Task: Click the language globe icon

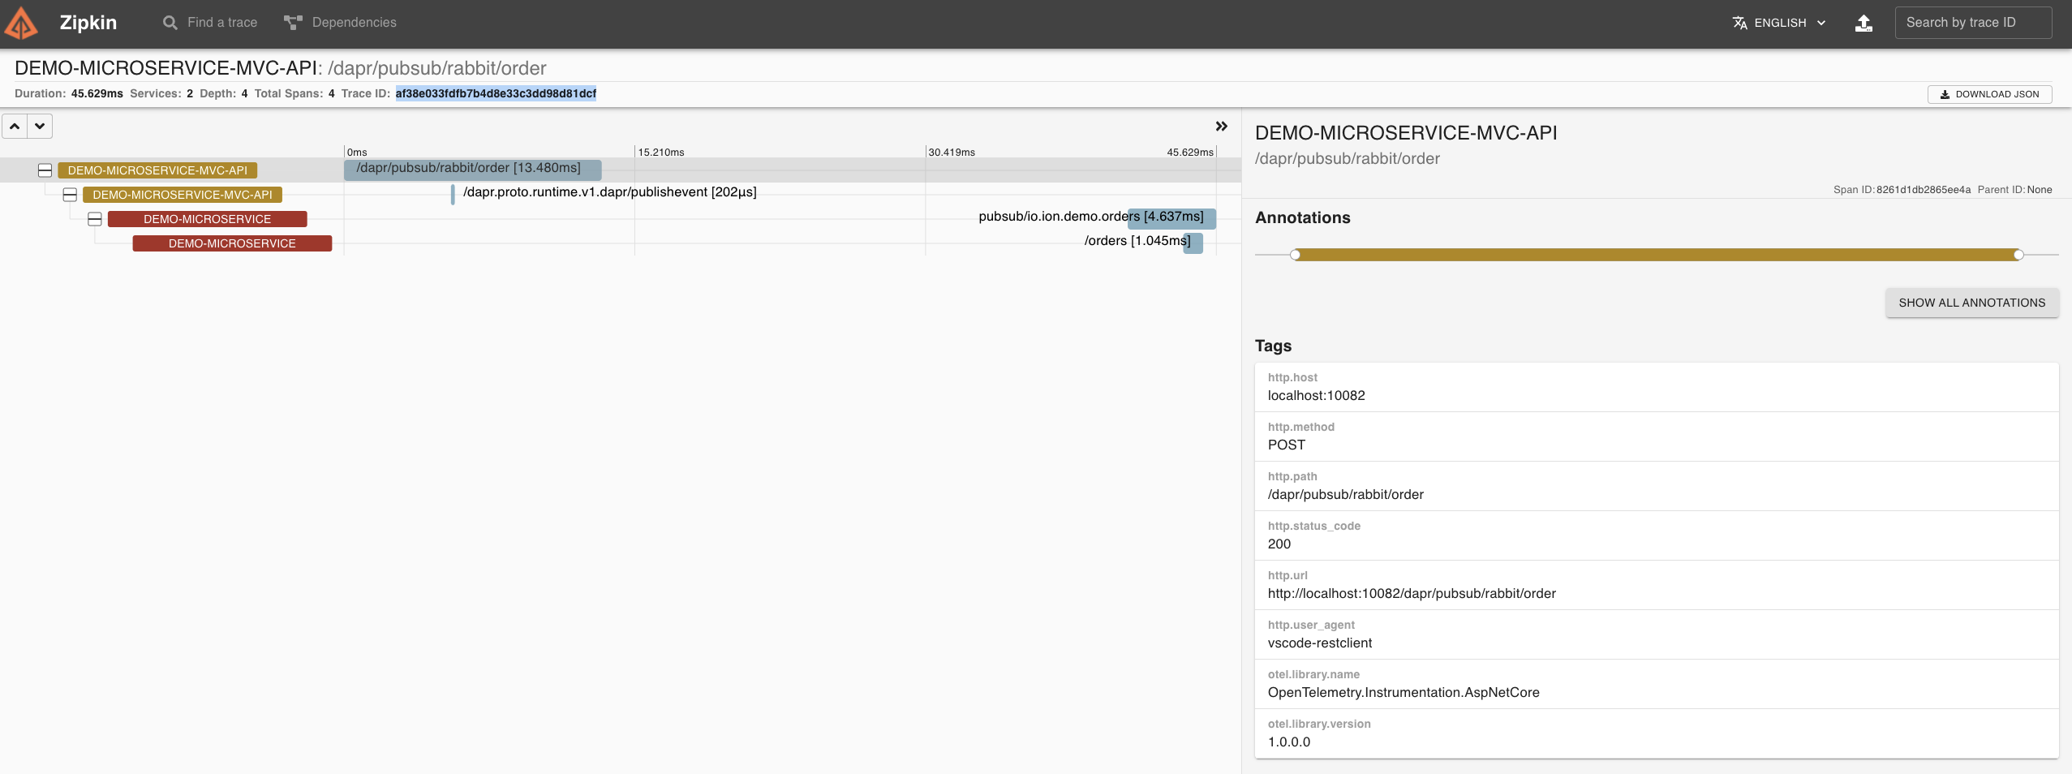Action: click(x=1739, y=22)
